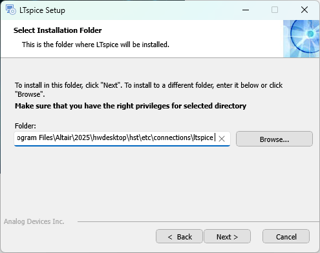
Task: Click the 'Folder:' label
Action: [25, 126]
